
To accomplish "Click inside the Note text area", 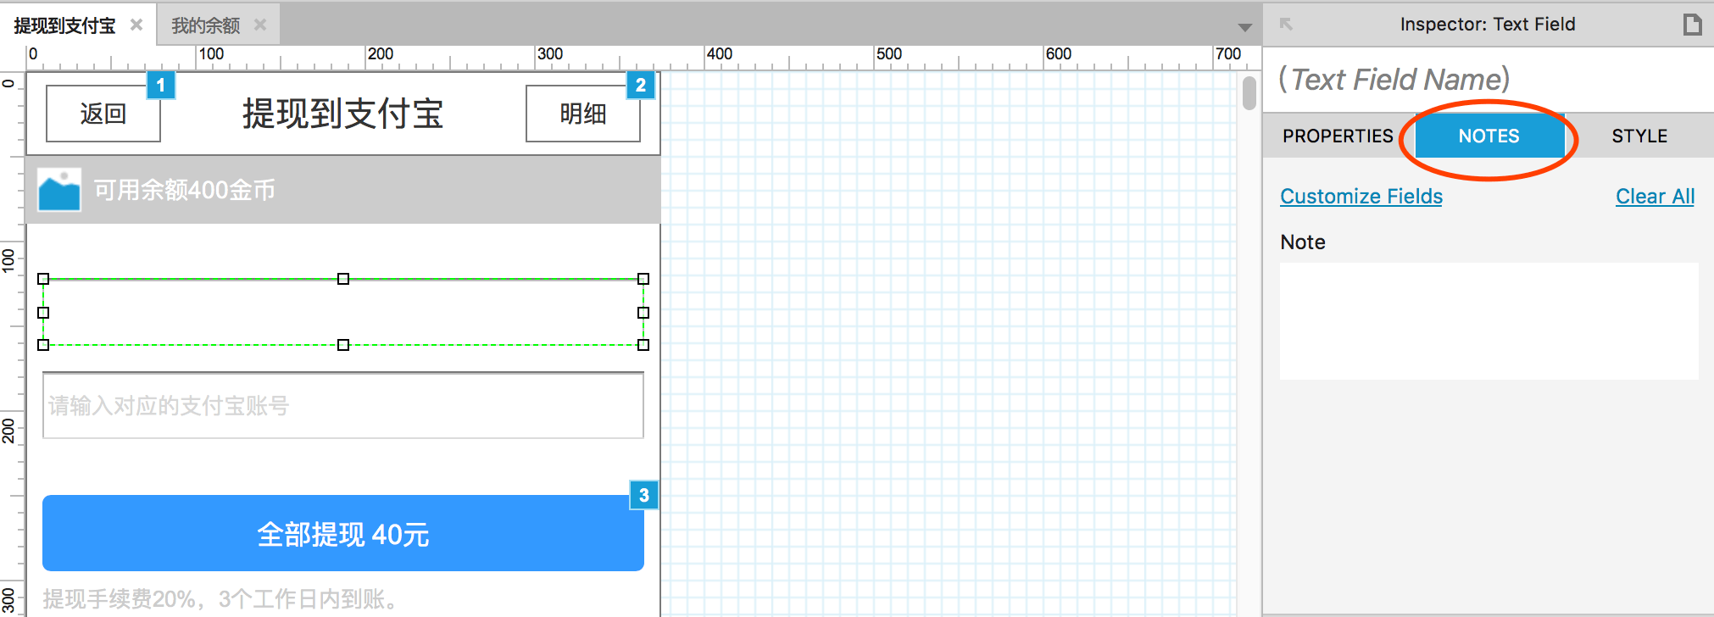I will click(1489, 320).
